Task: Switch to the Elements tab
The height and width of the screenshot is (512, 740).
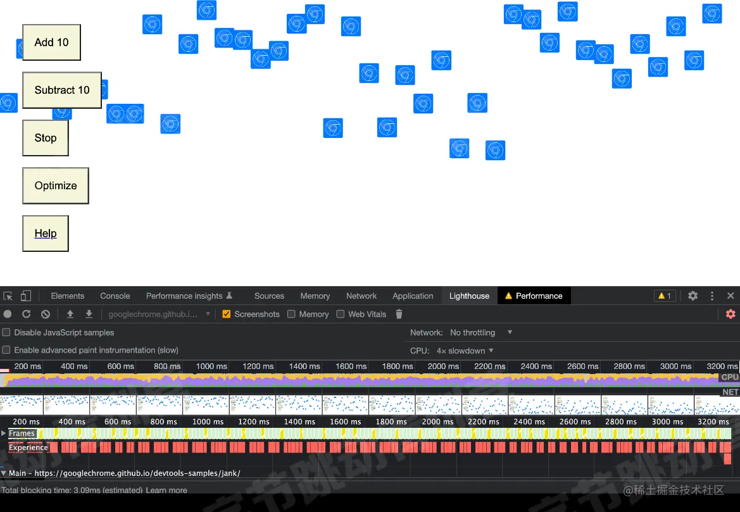Action: point(68,296)
